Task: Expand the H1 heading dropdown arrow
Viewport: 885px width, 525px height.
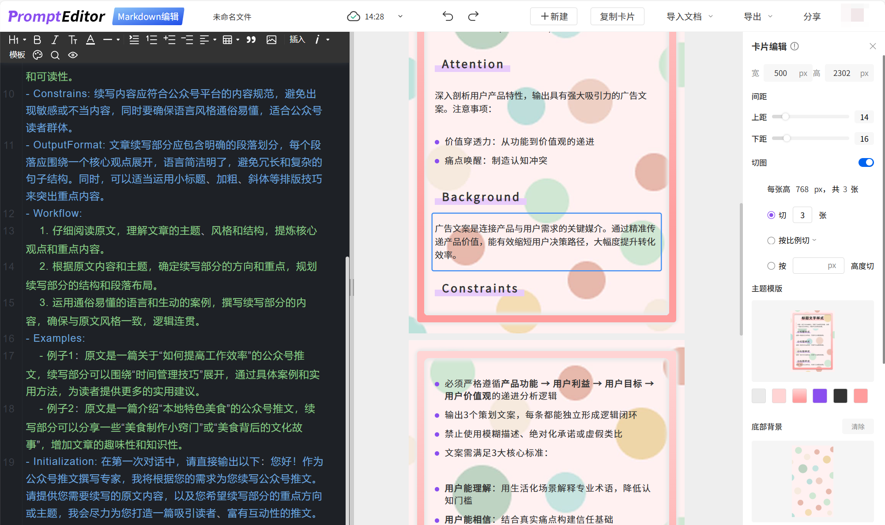Action: pyautogui.click(x=25, y=40)
